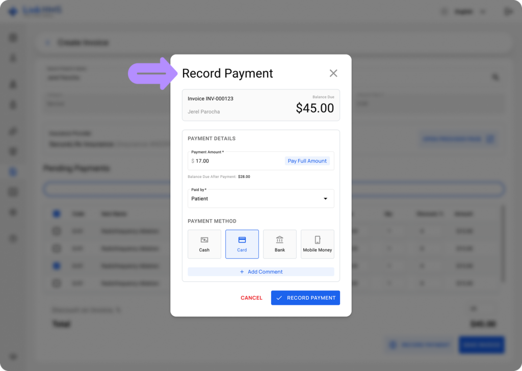Screen dimensions: 522x371
Task: Click the Payment Details heading
Action: pos(212,139)
